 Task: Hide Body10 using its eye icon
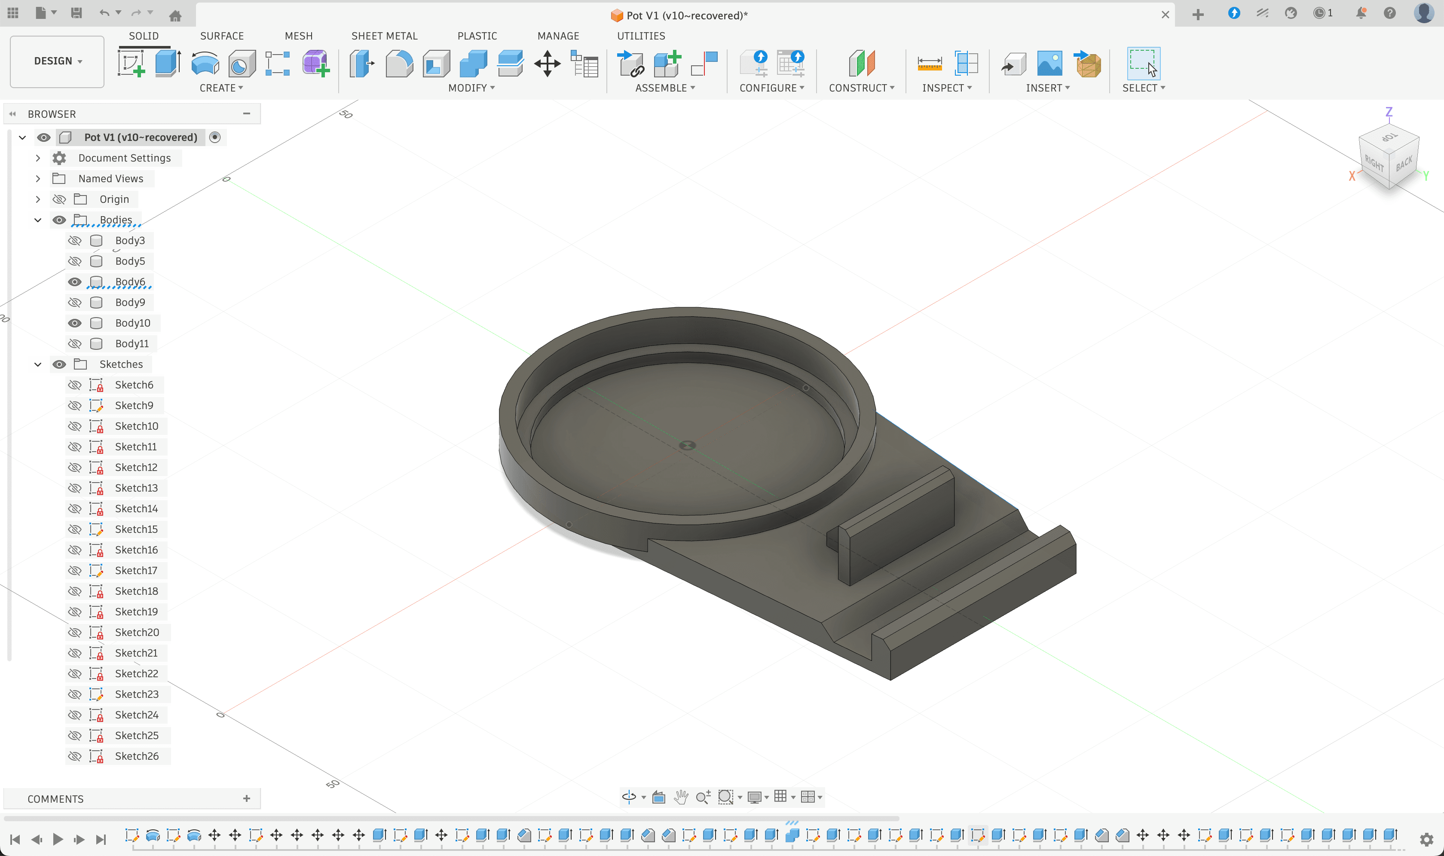click(x=74, y=323)
